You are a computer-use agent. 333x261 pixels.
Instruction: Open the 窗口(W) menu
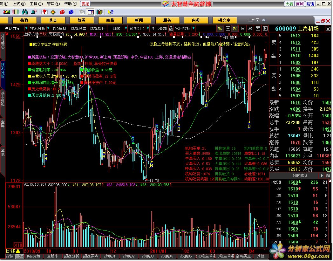53,4
